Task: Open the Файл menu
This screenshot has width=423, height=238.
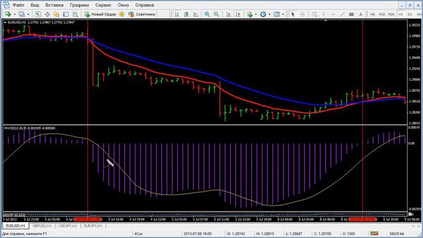Action: pyautogui.click(x=19, y=5)
